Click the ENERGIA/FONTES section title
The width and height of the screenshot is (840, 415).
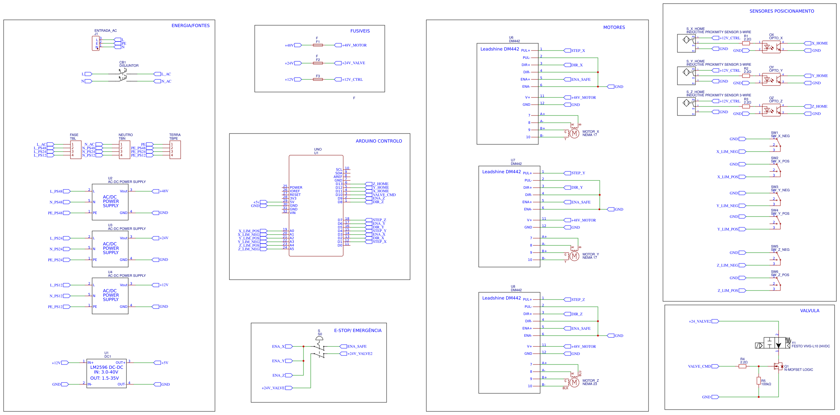(x=190, y=26)
